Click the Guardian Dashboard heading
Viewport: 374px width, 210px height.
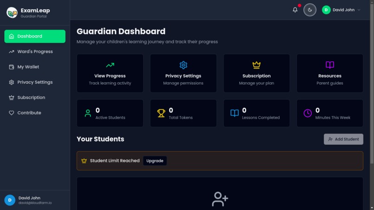[121, 31]
